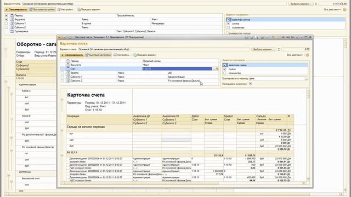
Task: Click right arrow of back window horizontal scrollbar
Action: pyautogui.click(x=341, y=194)
